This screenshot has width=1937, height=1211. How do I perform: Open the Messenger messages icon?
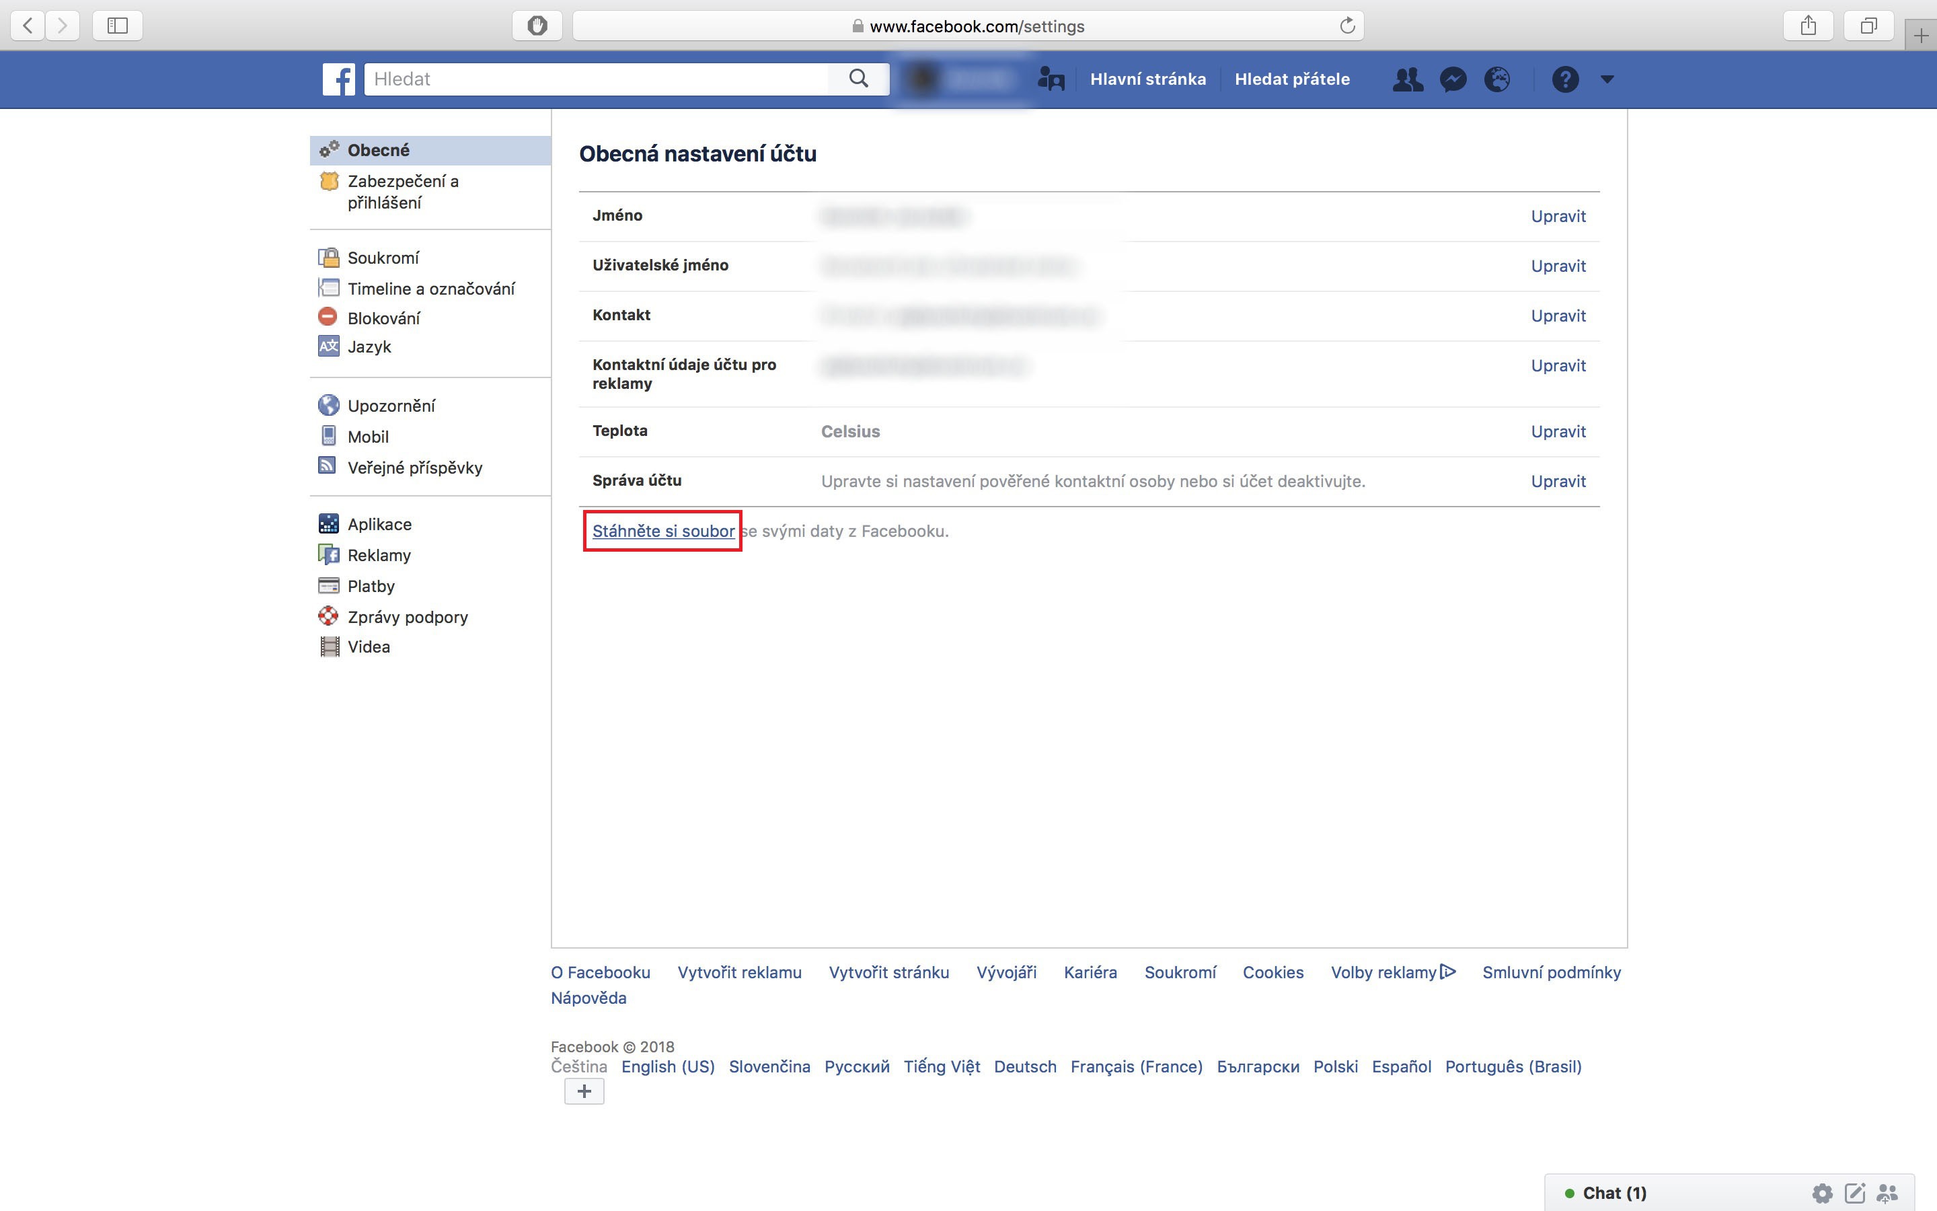tap(1453, 79)
